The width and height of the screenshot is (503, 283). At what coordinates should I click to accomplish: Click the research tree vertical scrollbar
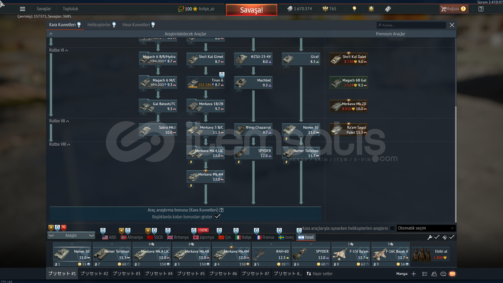click(x=456, y=164)
